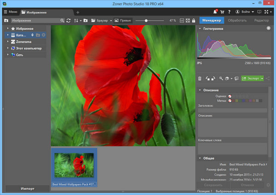Open the shopping cart icon
This screenshot has width=276, height=195.
(222, 11)
